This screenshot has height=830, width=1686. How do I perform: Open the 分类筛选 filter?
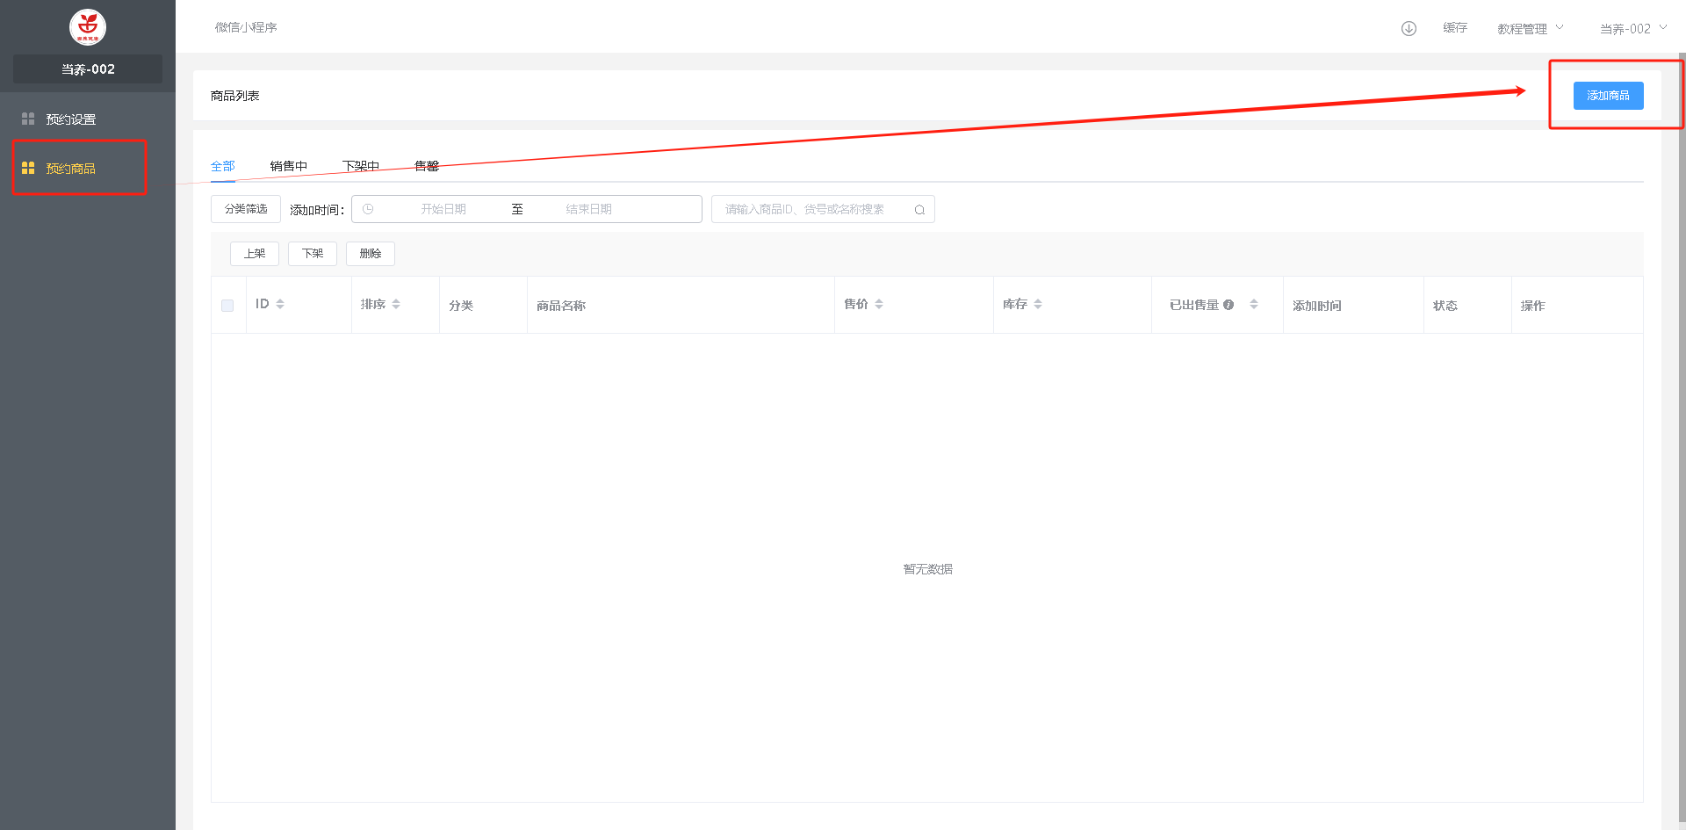point(246,209)
